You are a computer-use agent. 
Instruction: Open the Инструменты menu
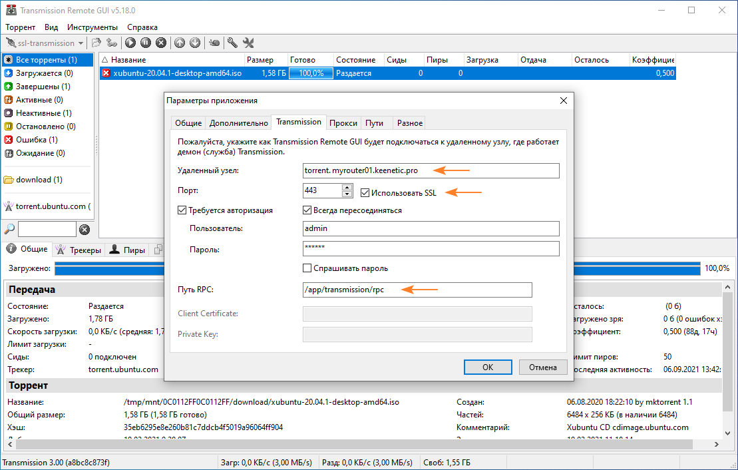click(92, 27)
